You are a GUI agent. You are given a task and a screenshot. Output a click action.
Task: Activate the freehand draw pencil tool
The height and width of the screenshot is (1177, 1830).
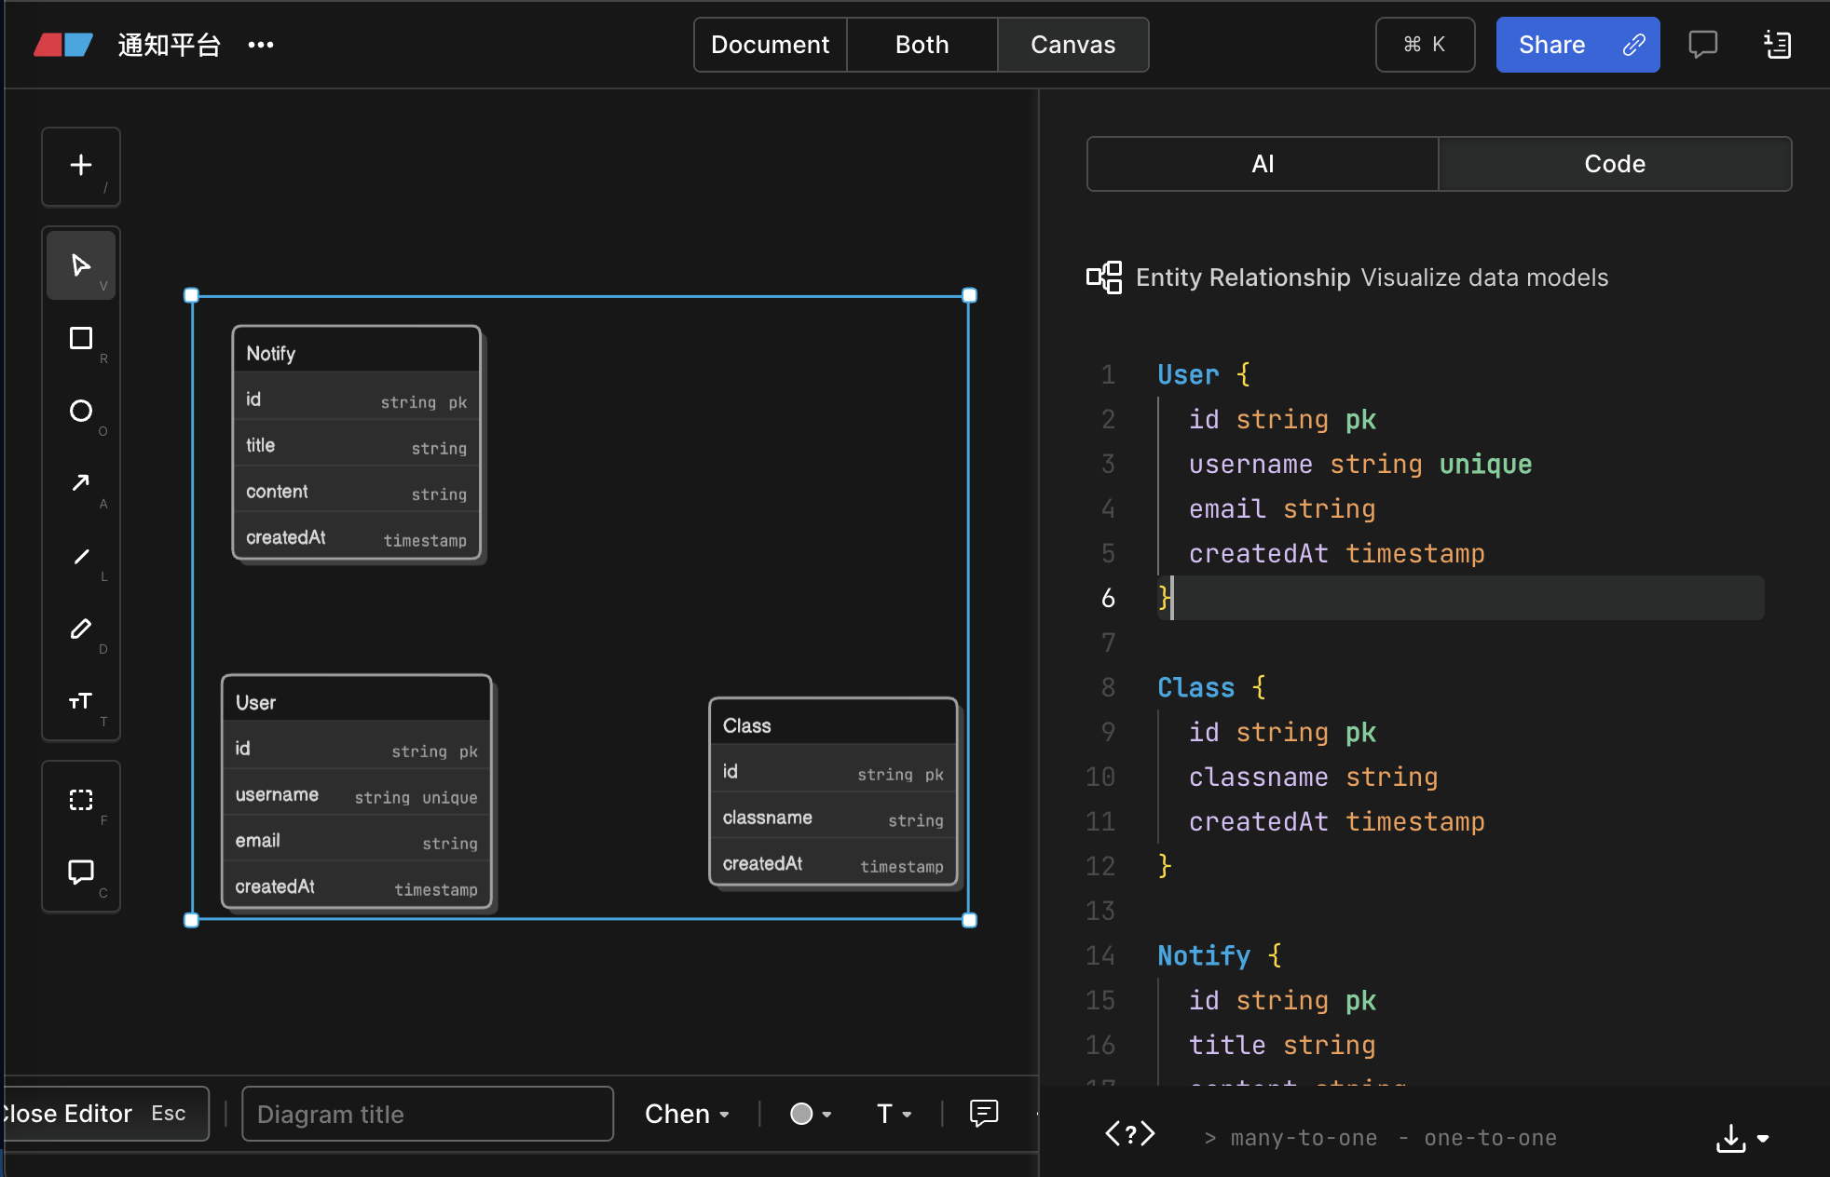point(81,629)
